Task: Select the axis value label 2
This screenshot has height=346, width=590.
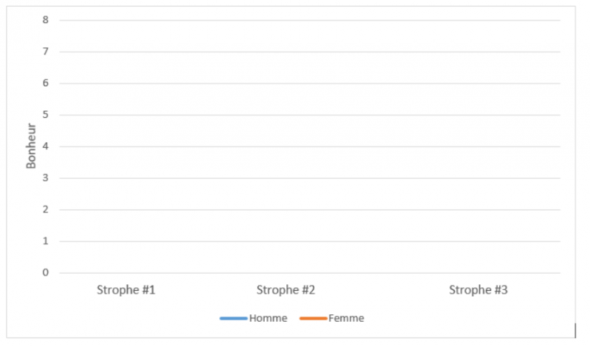Action: (x=46, y=210)
